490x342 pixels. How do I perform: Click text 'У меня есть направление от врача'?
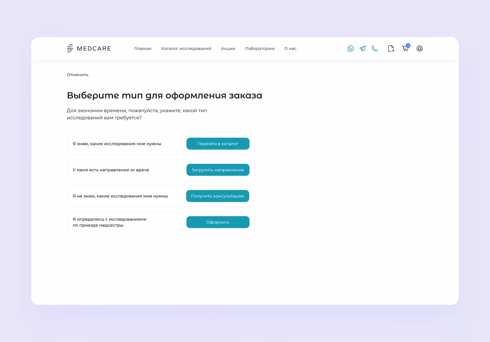111,170
